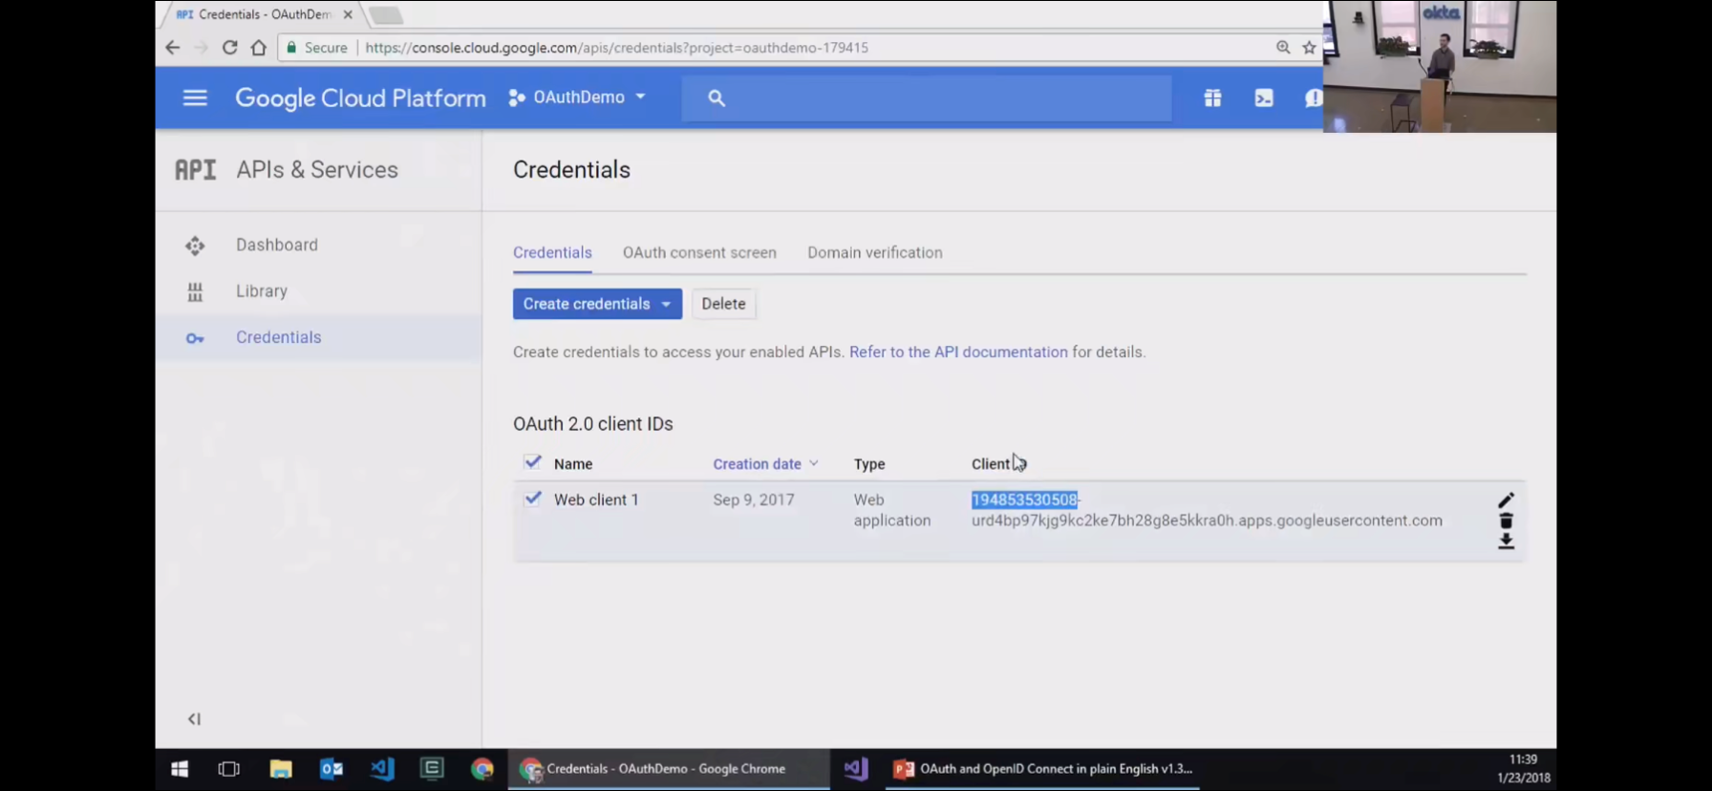Screen dimensions: 1712x791
Task: Open Dashboard in the sidebar
Action: click(x=277, y=245)
